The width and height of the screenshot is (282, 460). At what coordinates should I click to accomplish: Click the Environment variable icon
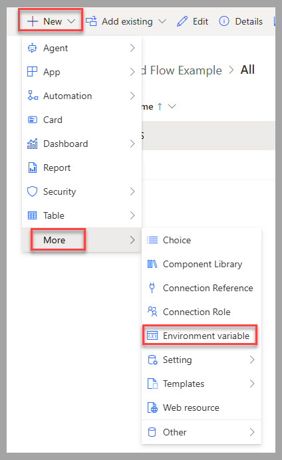click(x=152, y=335)
